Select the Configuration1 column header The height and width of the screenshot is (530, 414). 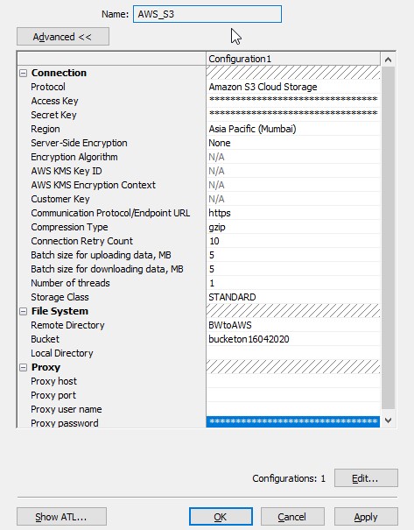[293, 59]
